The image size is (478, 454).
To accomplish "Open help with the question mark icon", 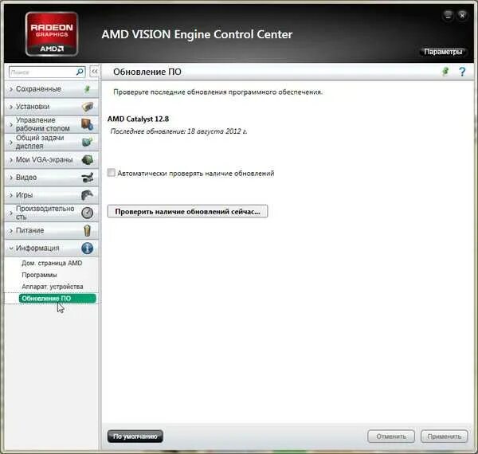I will (x=462, y=72).
